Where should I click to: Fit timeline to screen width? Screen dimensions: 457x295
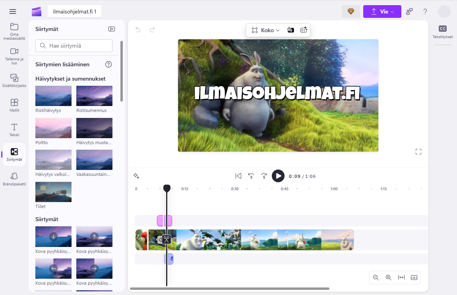(401, 278)
